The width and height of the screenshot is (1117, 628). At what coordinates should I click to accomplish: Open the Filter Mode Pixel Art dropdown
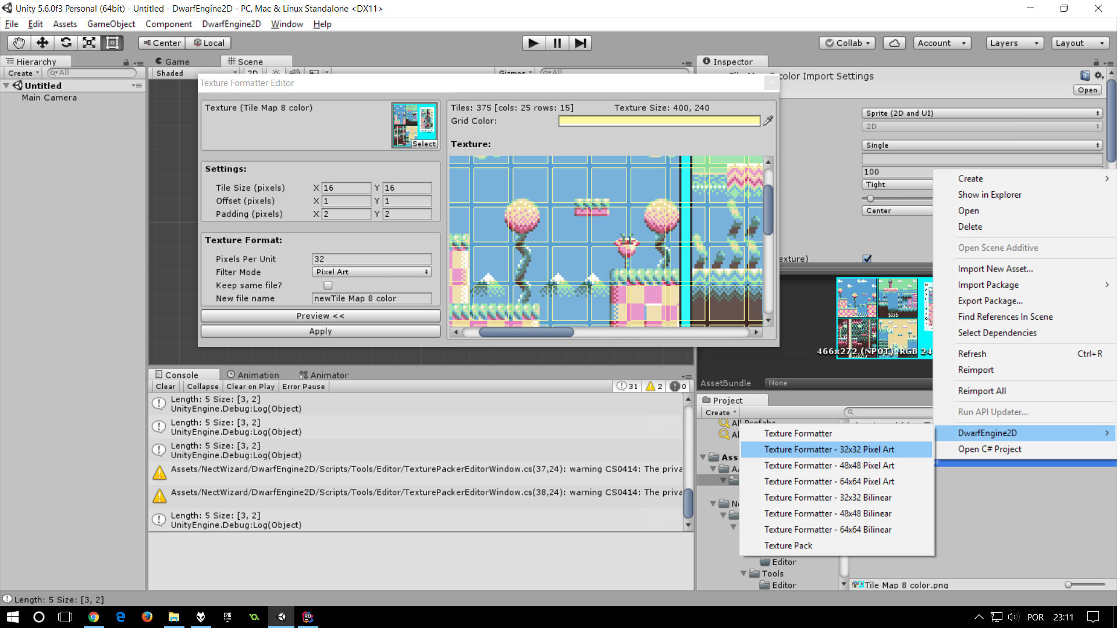pos(372,272)
